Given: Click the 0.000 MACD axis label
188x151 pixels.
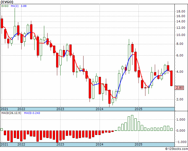Looking at the screenshot, I should click(181, 131).
